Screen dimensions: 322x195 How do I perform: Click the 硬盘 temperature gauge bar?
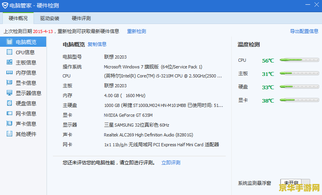pyautogui.click(x=300, y=87)
